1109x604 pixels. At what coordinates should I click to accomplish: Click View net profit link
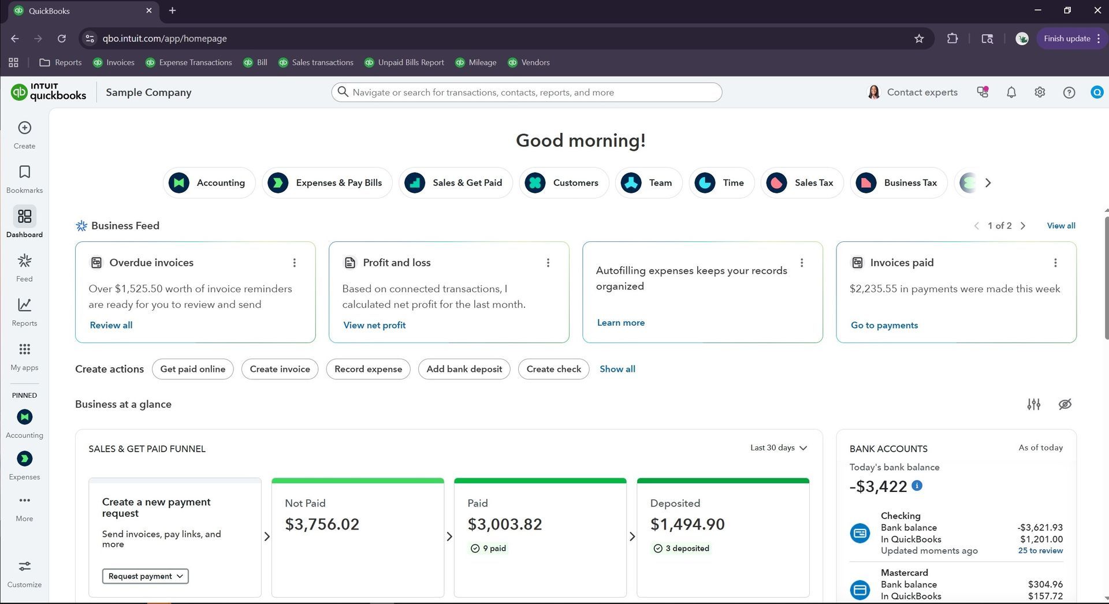click(x=374, y=326)
